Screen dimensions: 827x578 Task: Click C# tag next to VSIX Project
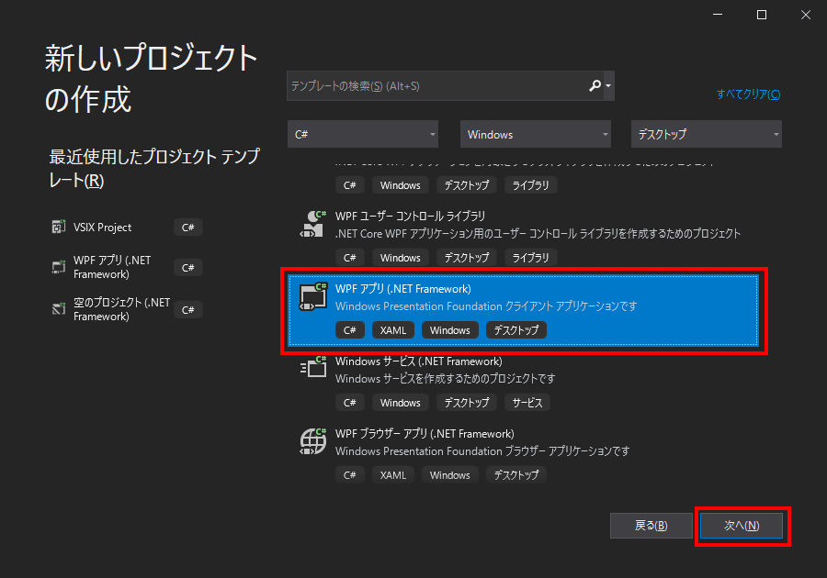coord(188,228)
